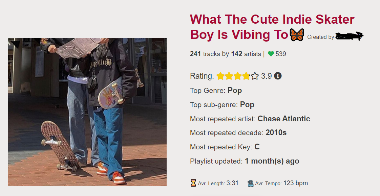
Task: Click the 123 bpm tempo value
Action: (x=296, y=183)
